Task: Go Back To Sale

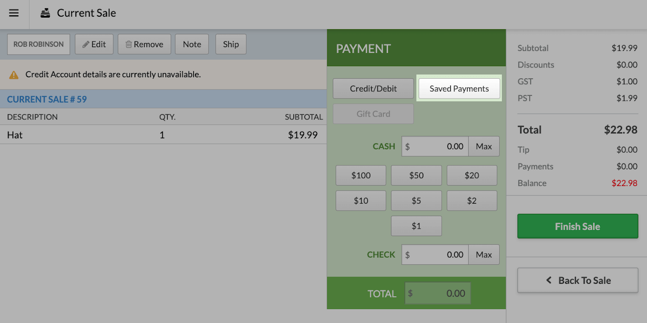Action: tap(578, 280)
